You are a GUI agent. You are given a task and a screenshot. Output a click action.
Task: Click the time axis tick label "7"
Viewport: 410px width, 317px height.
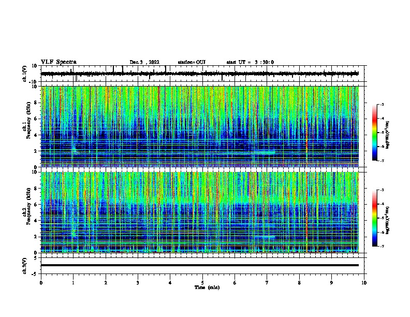coord(267,282)
